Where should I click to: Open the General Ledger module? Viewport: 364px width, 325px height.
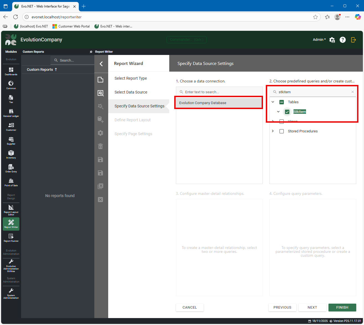tap(11, 113)
